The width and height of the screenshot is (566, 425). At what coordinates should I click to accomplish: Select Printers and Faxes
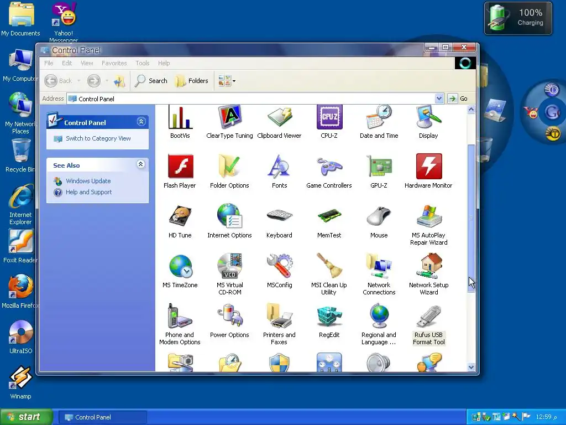point(279,324)
